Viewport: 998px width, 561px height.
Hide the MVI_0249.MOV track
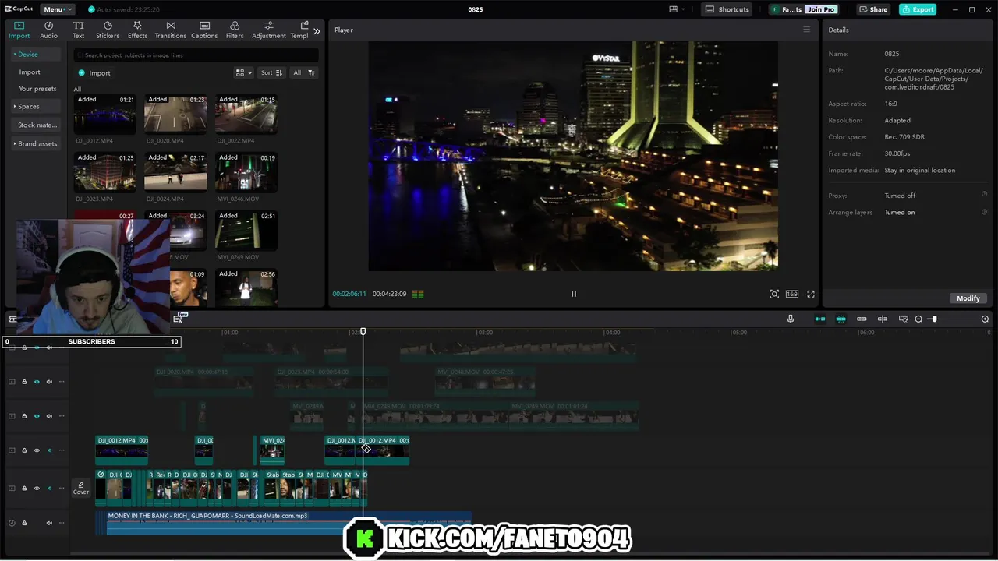click(37, 416)
